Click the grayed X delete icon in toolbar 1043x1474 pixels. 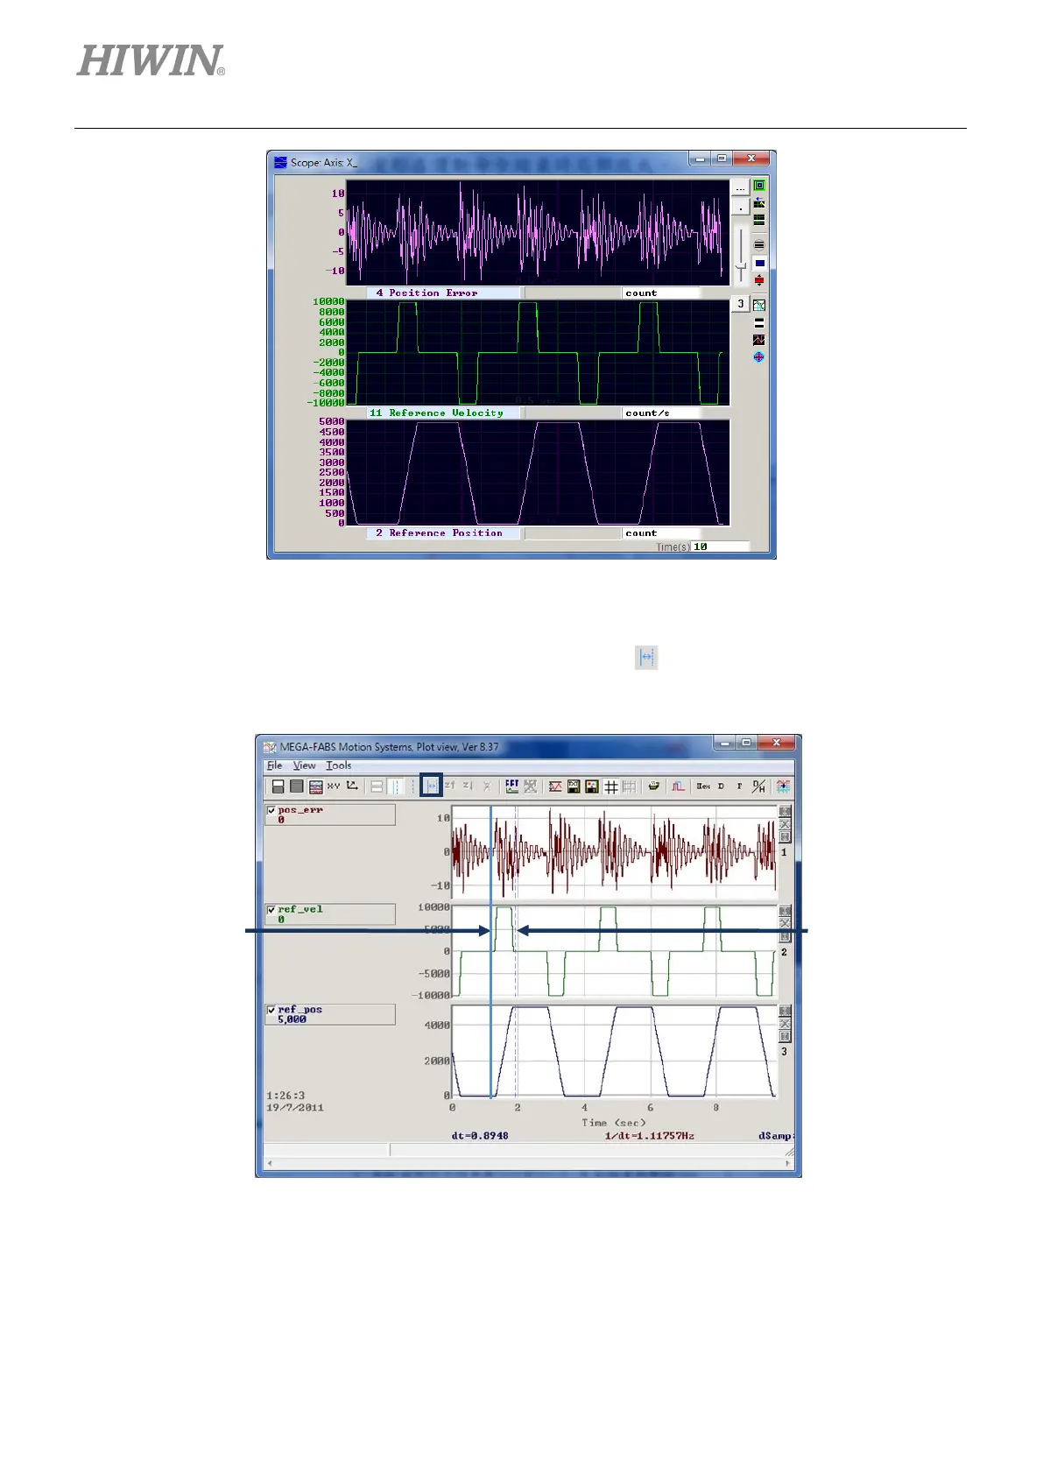(487, 786)
